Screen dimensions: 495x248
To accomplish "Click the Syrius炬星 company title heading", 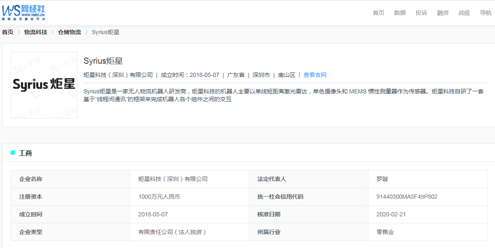I will click(103, 61).
